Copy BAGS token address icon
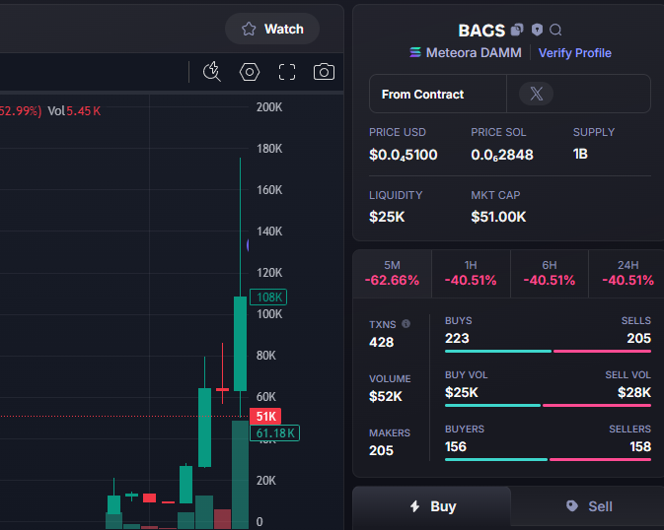This screenshot has height=530, width=664. [517, 30]
